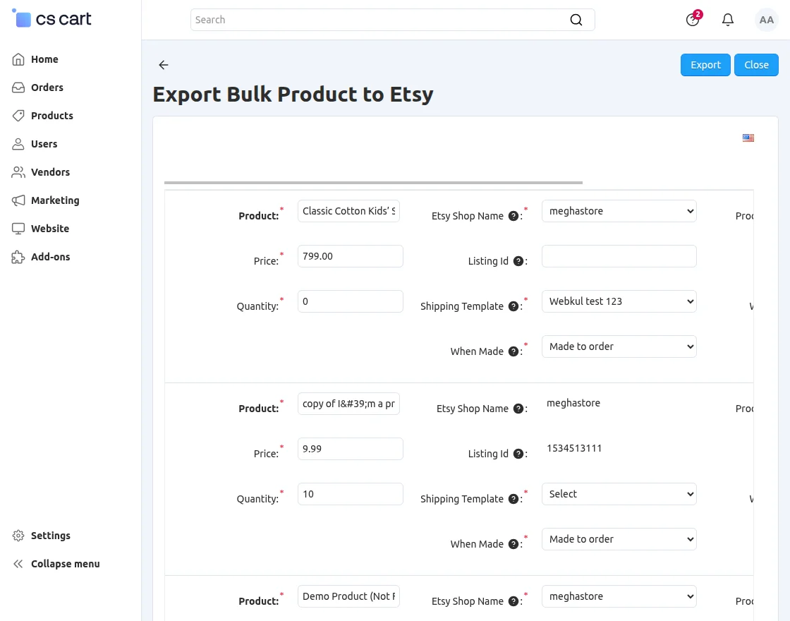Click help icon beside Webkul test 123 Shipping Template
The image size is (790, 621).
(x=513, y=306)
